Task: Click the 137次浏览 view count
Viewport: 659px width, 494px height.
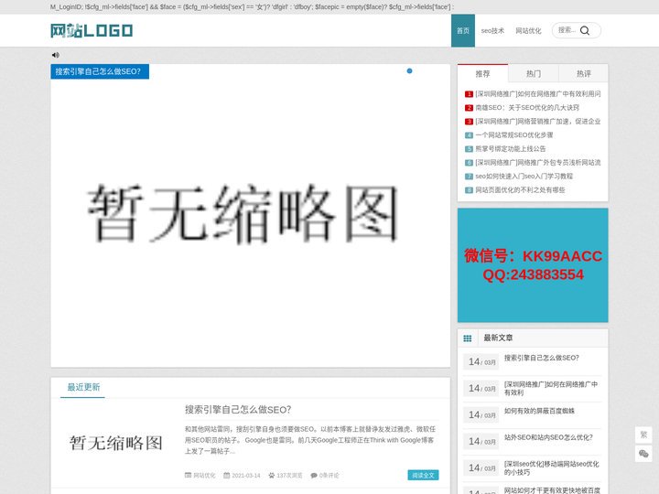Action: click(x=289, y=476)
